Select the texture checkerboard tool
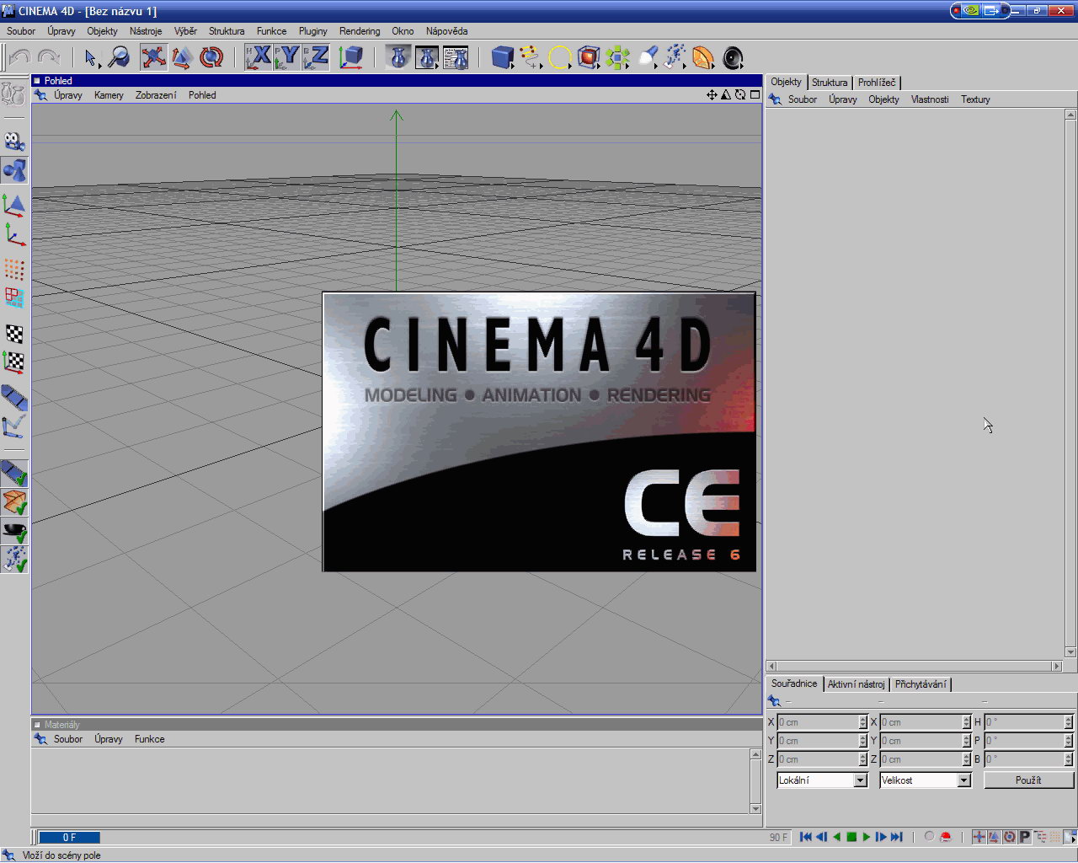The image size is (1078, 863). point(14,334)
